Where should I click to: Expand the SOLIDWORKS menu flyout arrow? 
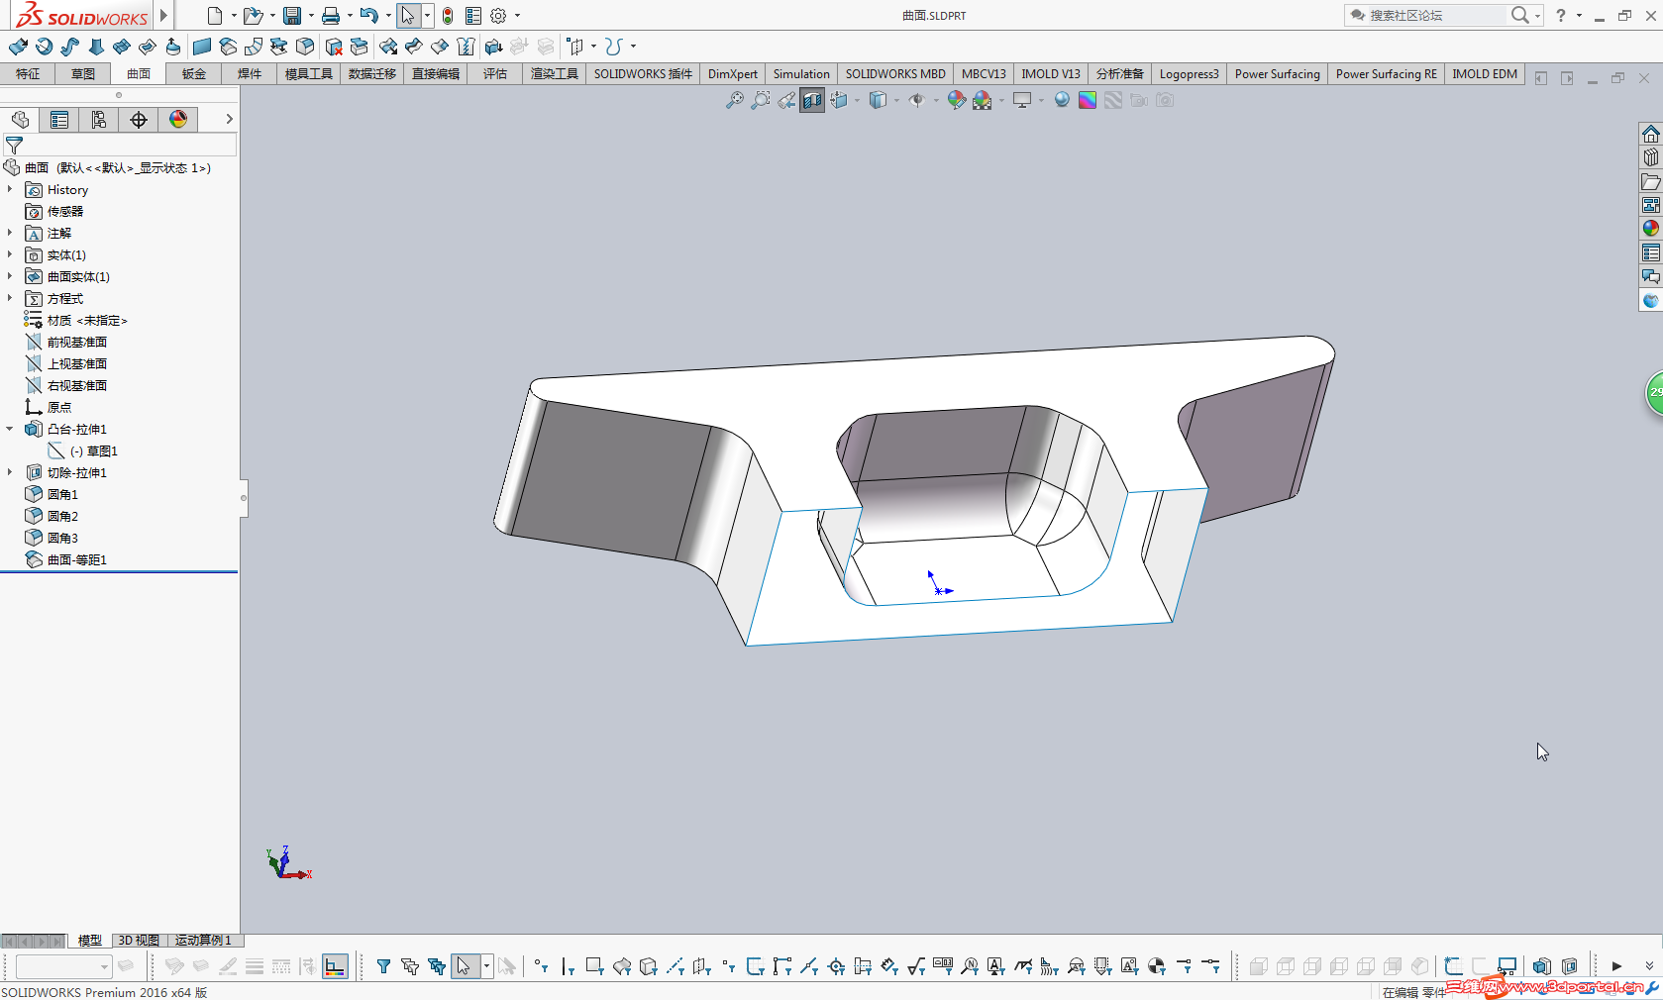click(x=164, y=15)
